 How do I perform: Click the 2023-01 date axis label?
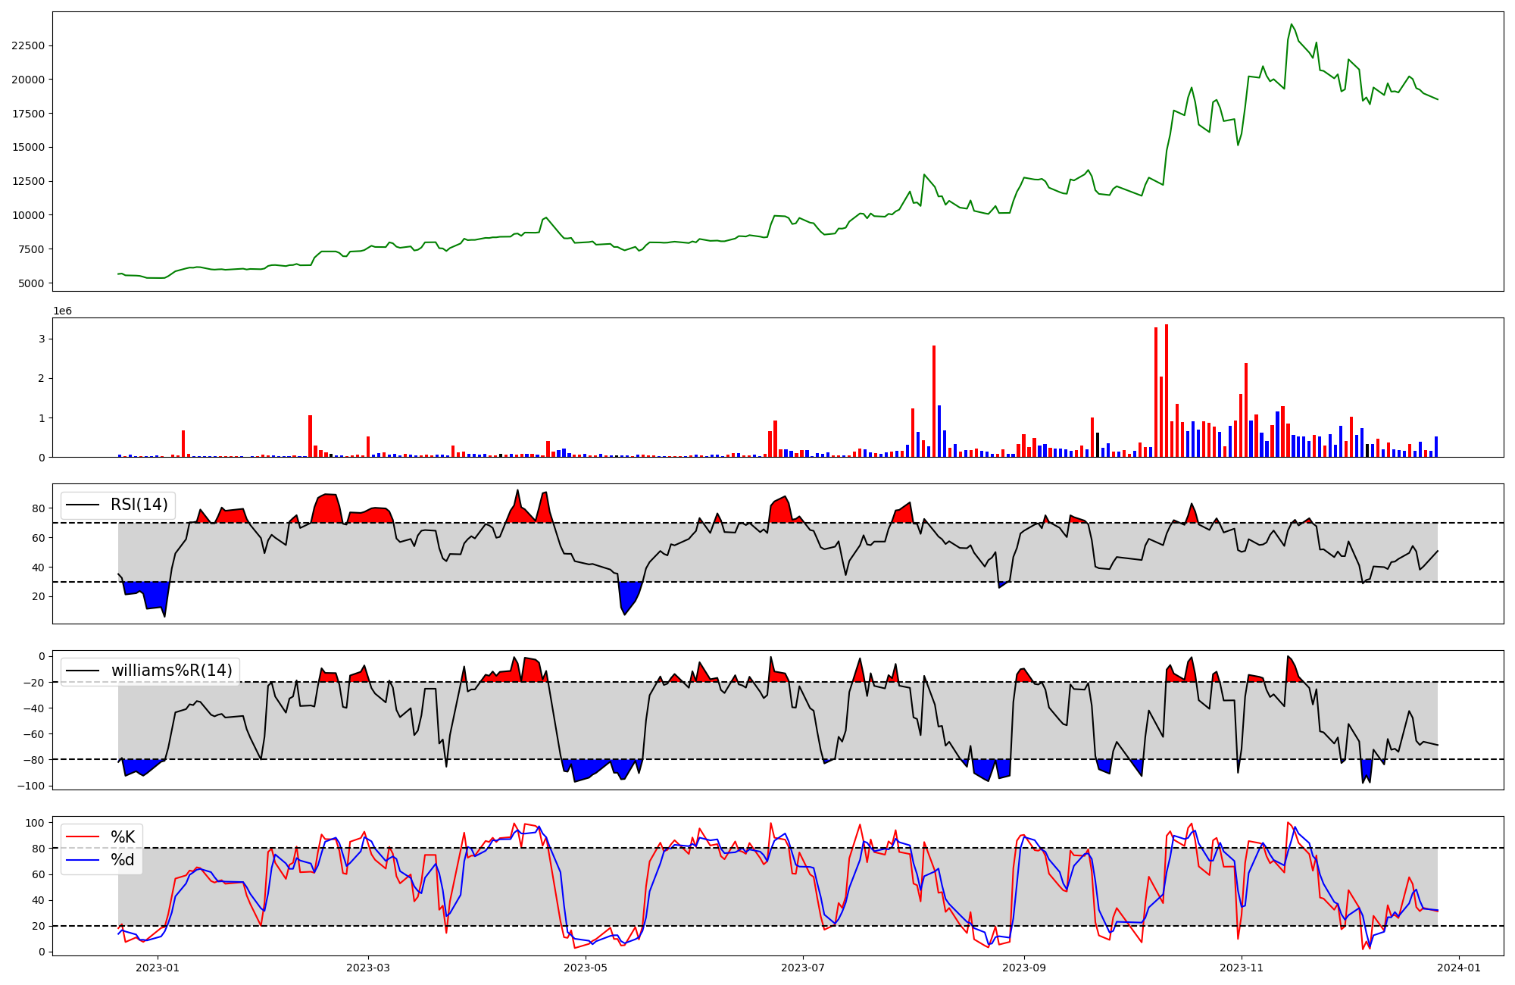158,968
